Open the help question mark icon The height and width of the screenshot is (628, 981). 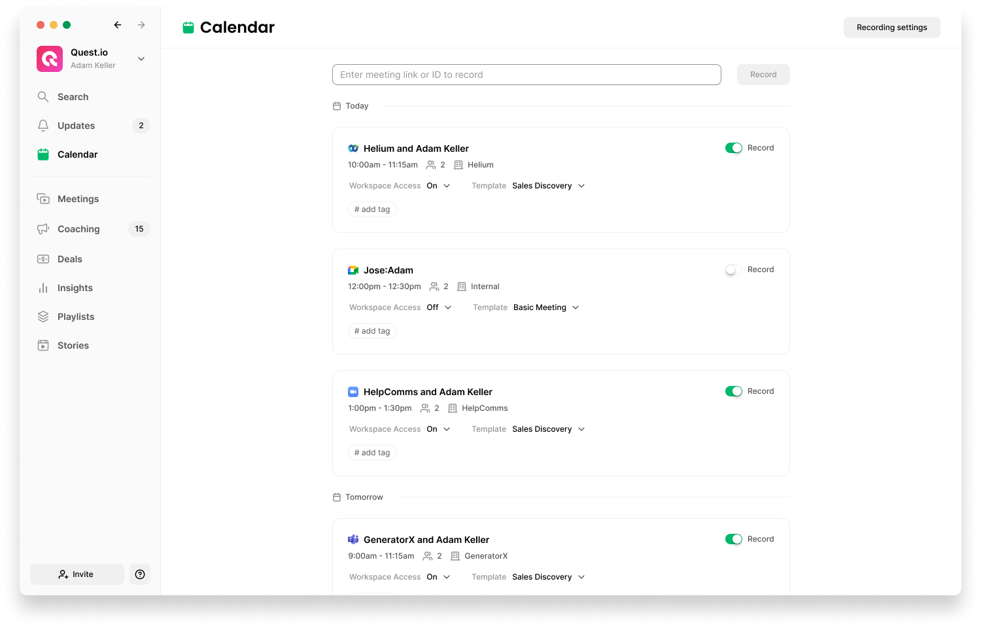139,574
